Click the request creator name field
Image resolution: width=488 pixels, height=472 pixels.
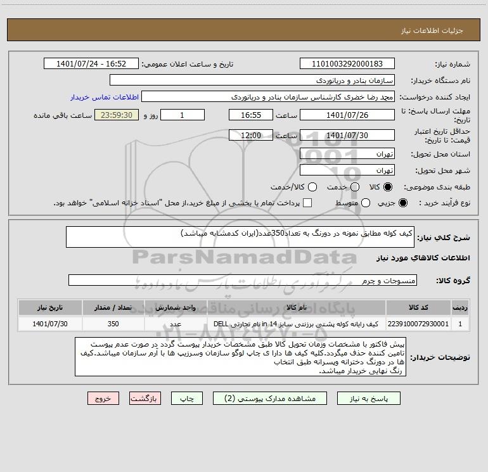point(268,96)
